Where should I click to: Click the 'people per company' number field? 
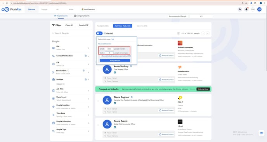[x=109, y=53]
